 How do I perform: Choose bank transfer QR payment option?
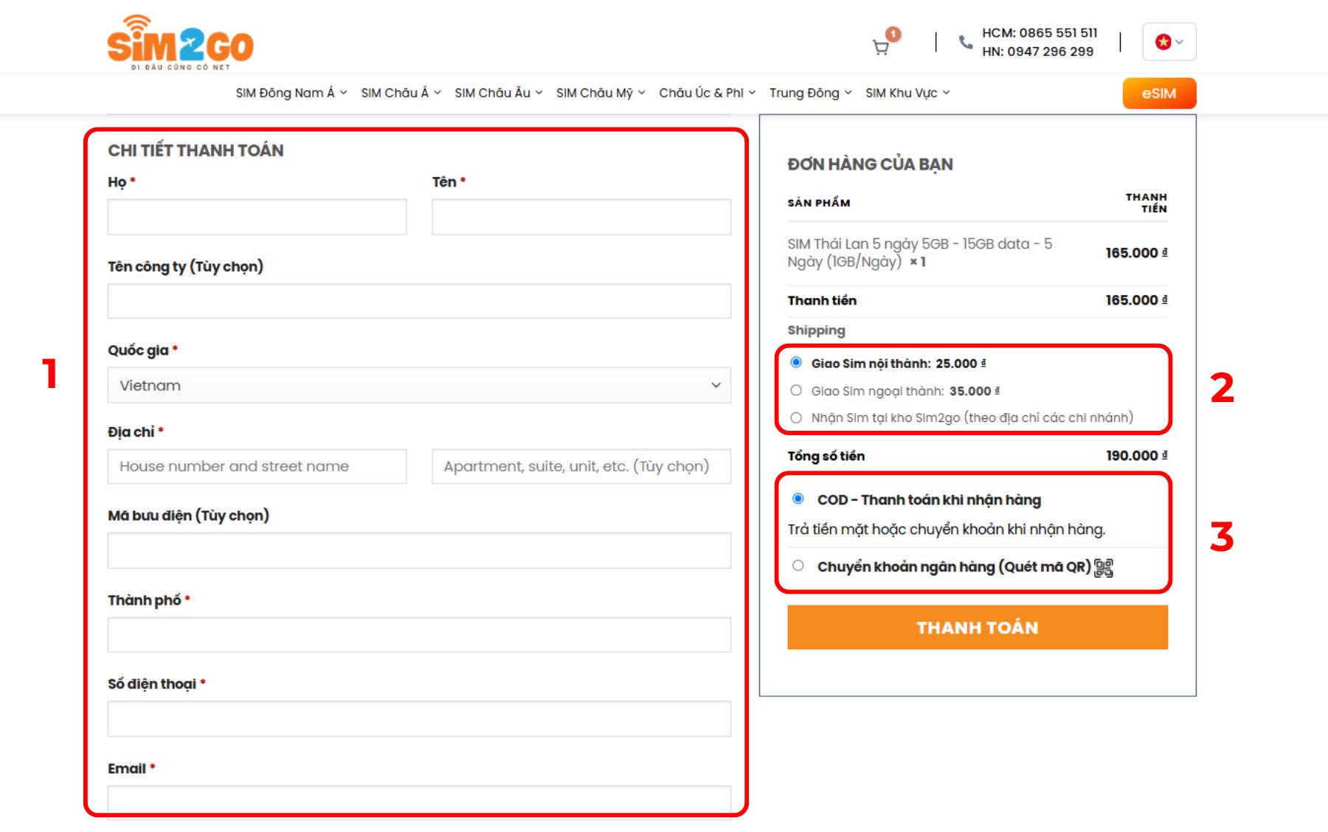point(798,566)
